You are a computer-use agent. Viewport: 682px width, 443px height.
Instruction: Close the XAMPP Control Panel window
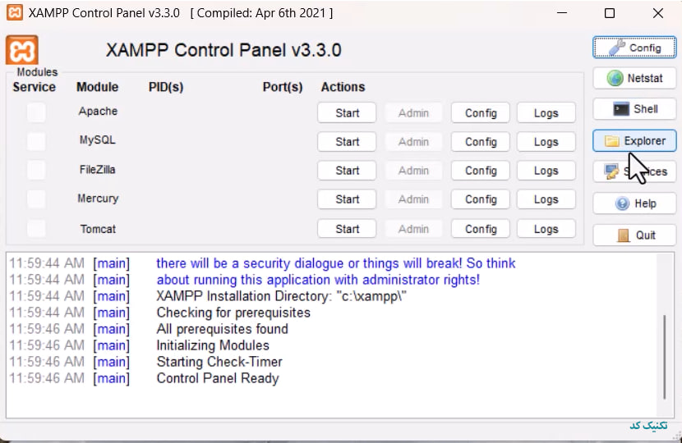click(x=658, y=13)
